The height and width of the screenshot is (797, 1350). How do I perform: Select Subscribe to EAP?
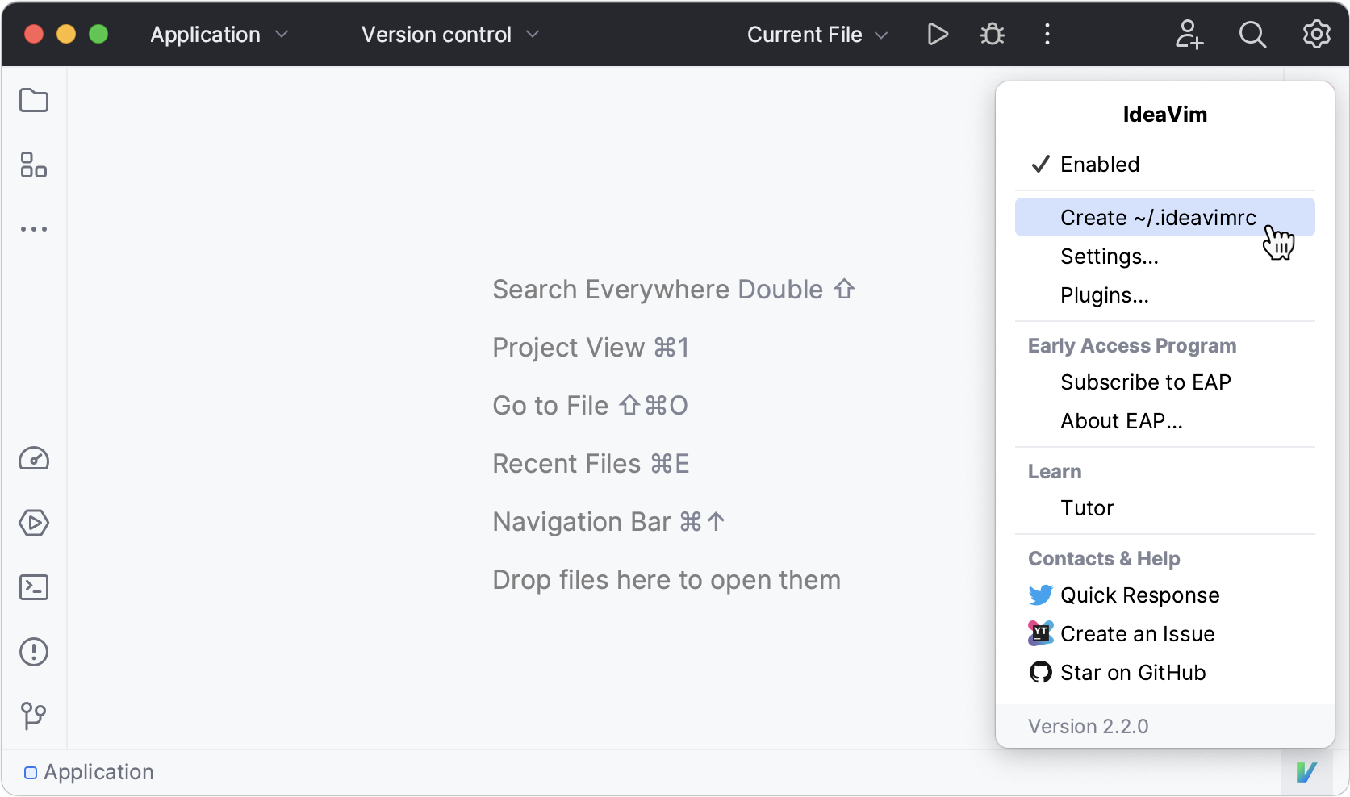tap(1165, 382)
